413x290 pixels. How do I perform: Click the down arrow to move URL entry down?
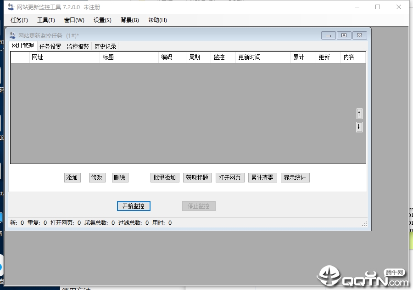point(359,127)
